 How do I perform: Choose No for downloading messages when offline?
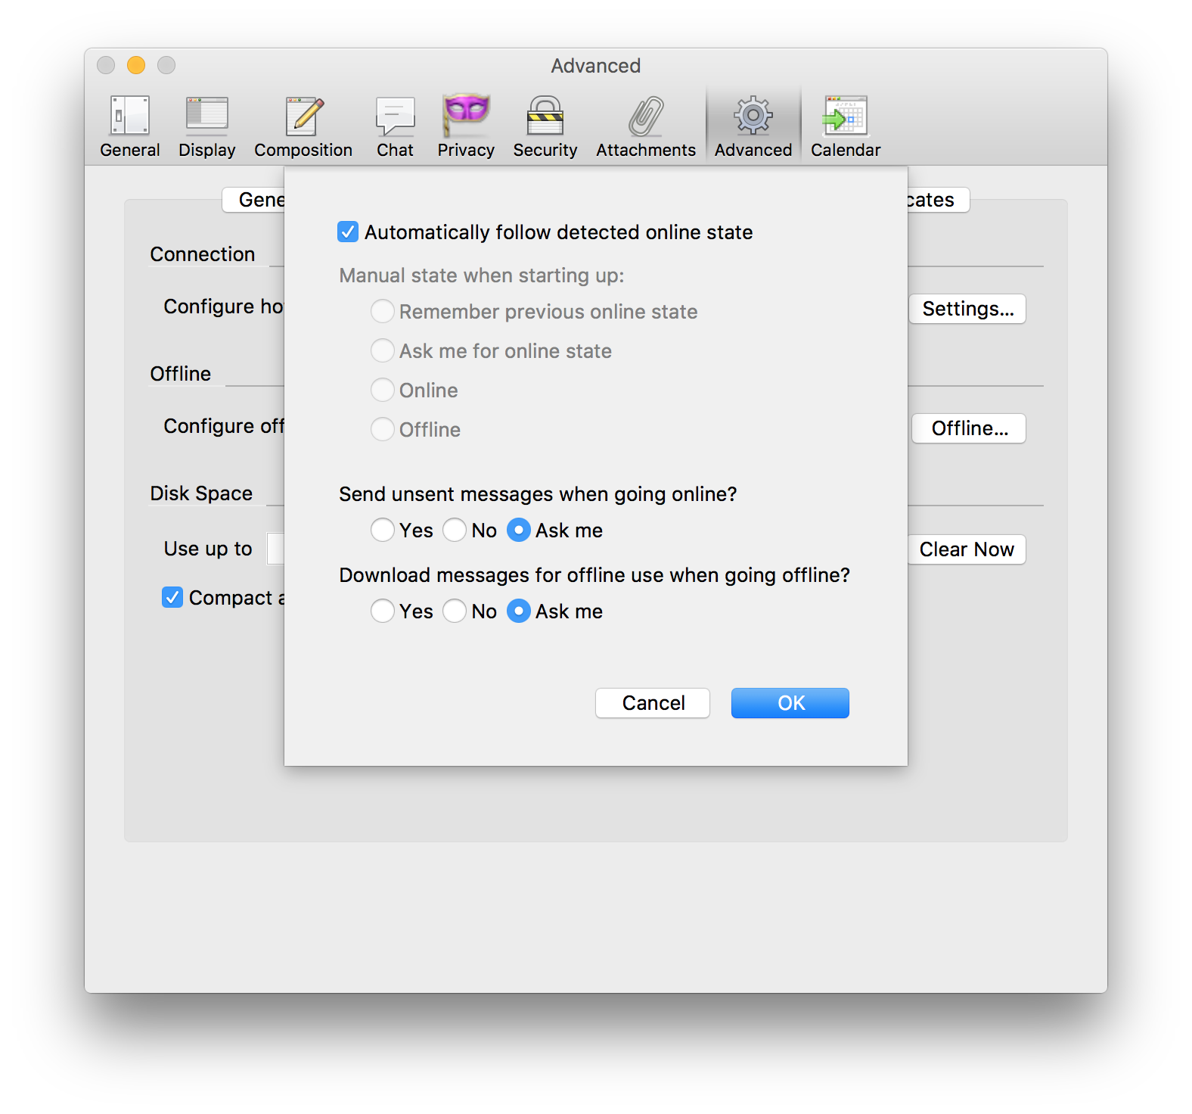(x=455, y=611)
